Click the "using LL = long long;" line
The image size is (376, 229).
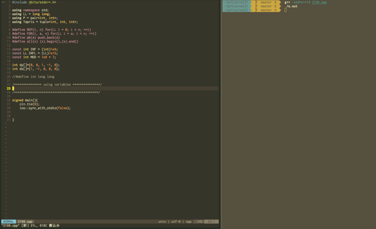click(31, 14)
